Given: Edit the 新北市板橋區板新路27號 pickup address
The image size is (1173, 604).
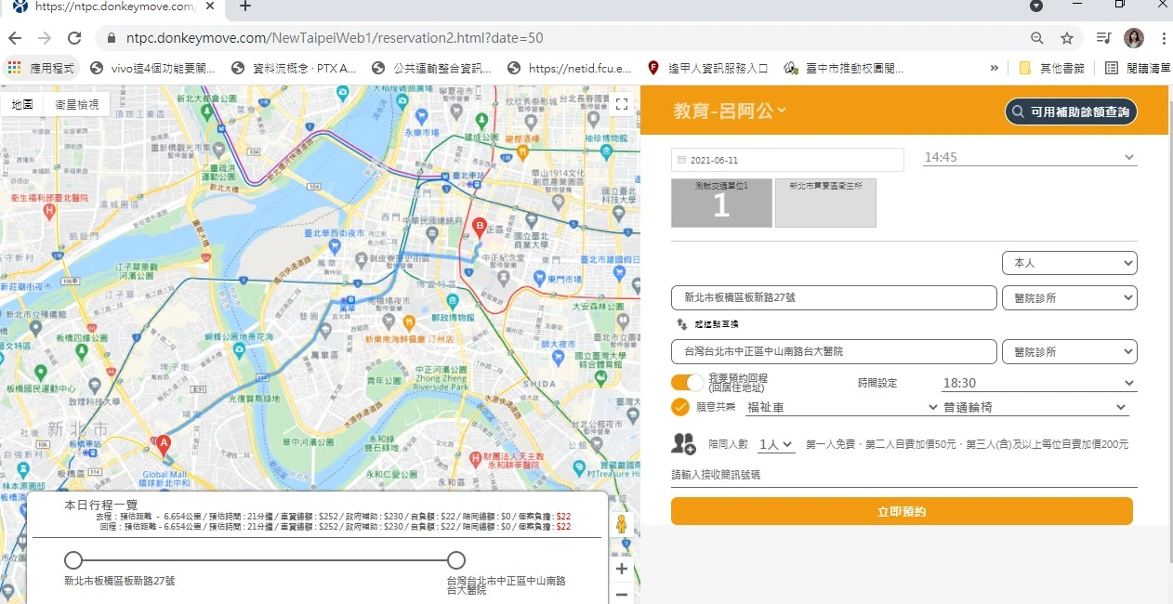Looking at the screenshot, I should coord(834,297).
